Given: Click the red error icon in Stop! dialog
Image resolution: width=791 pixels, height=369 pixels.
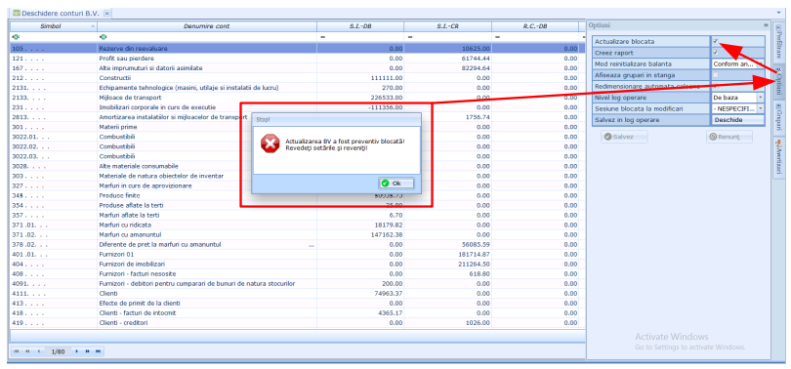Looking at the screenshot, I should pos(270,144).
